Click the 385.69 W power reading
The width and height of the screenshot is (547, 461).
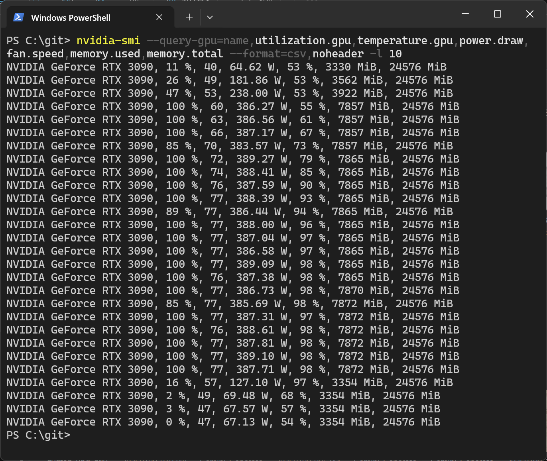point(255,304)
